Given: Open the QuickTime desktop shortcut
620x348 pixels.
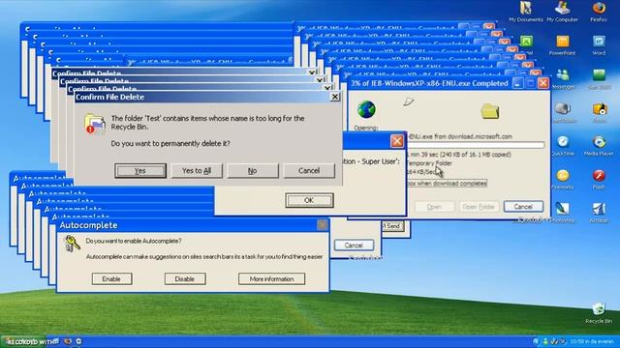Looking at the screenshot, I should (x=563, y=146).
